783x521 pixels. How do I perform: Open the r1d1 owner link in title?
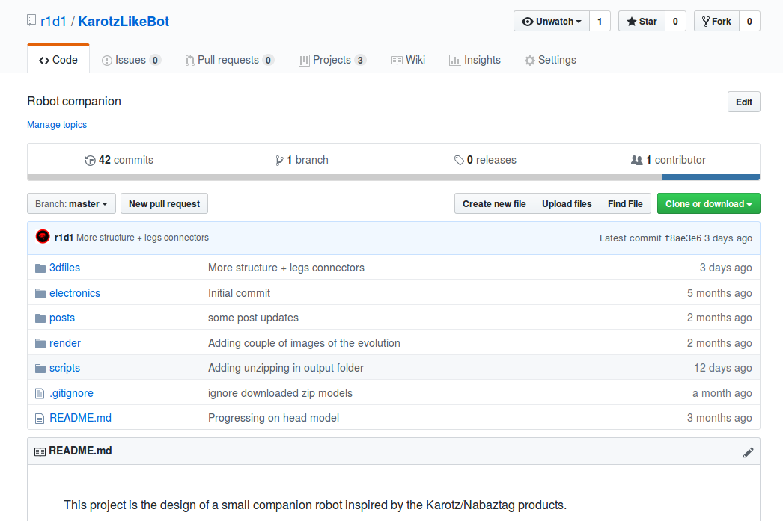pos(53,22)
